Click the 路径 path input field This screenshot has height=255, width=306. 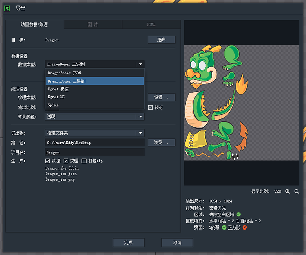pos(95,143)
